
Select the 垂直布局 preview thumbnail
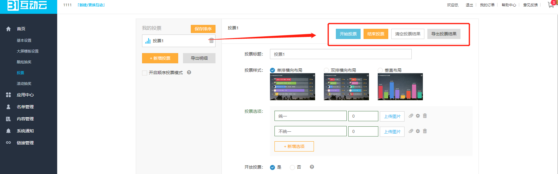click(x=400, y=87)
